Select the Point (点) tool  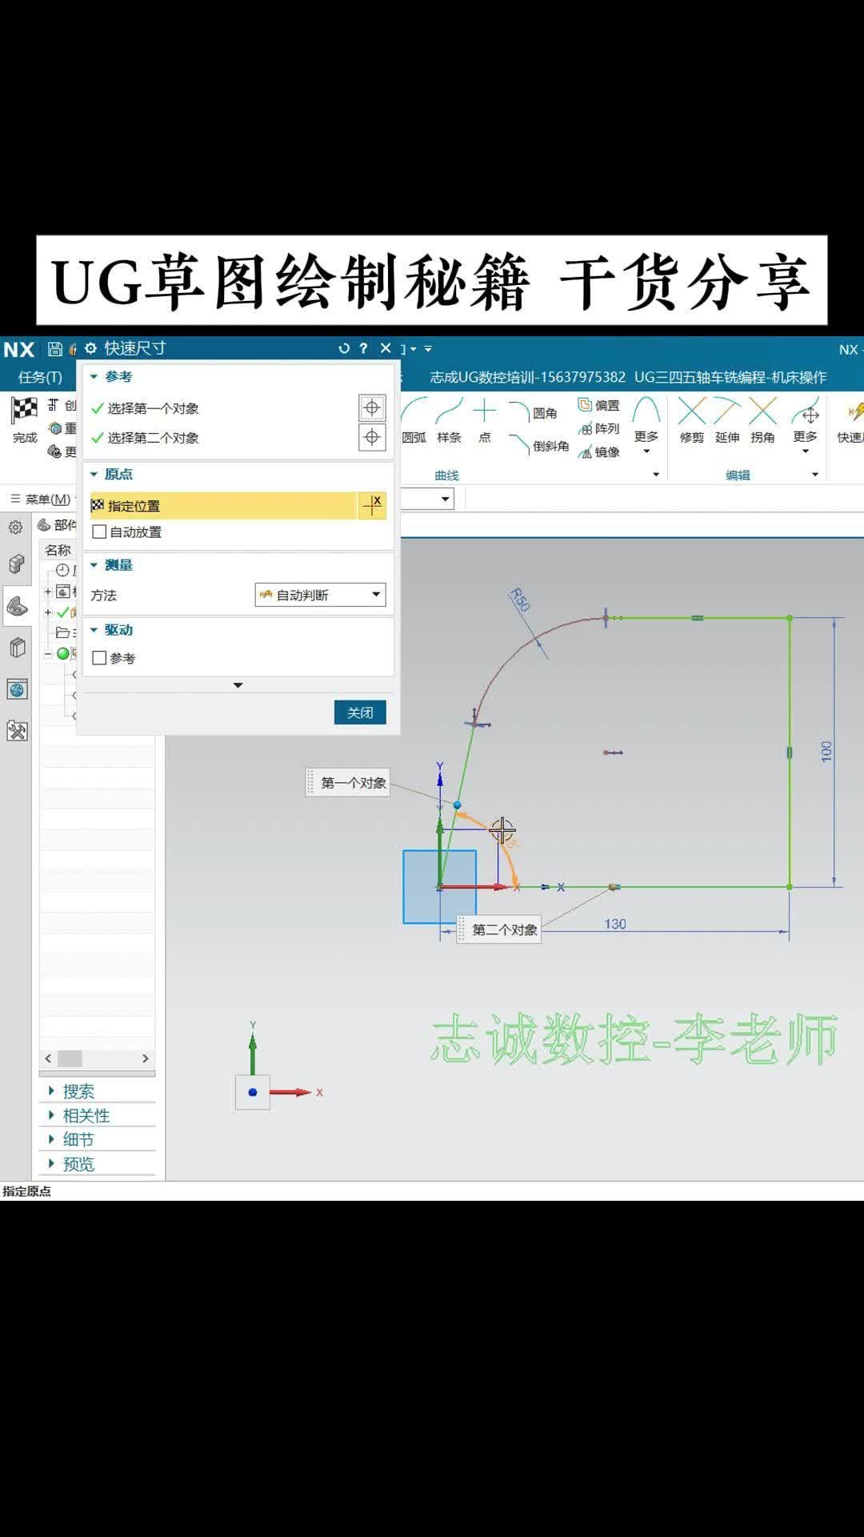tap(484, 419)
